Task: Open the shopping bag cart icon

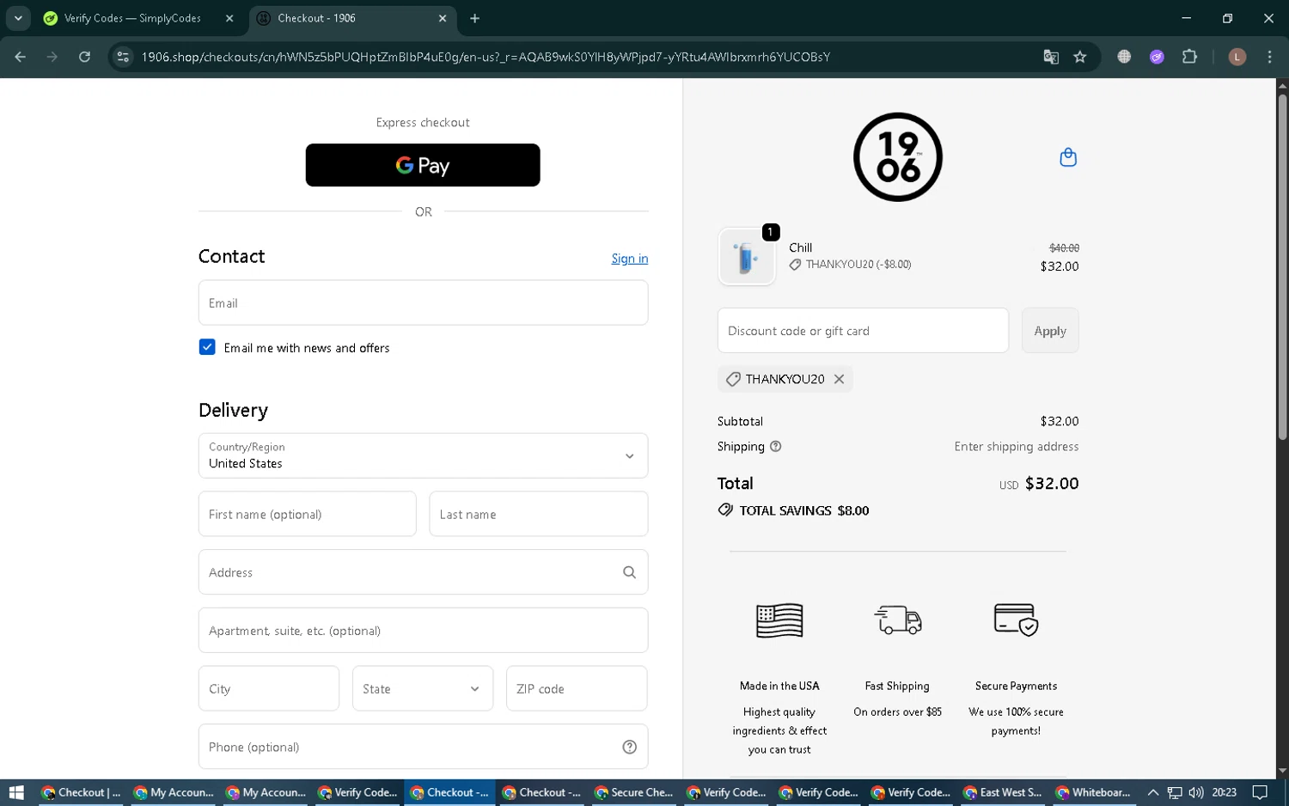Action: (x=1068, y=157)
